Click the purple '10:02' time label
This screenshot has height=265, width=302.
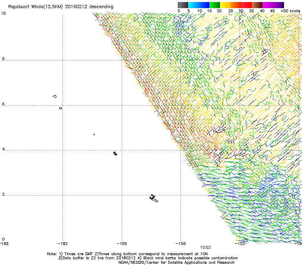coord(205,247)
